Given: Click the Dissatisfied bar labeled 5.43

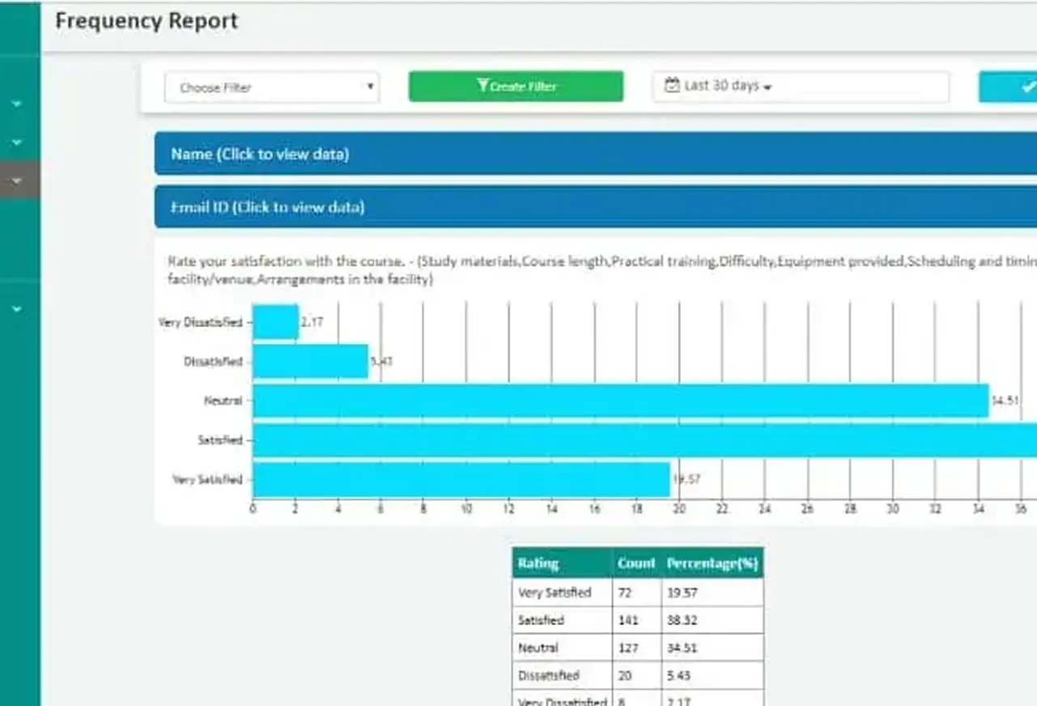Looking at the screenshot, I should (310, 361).
